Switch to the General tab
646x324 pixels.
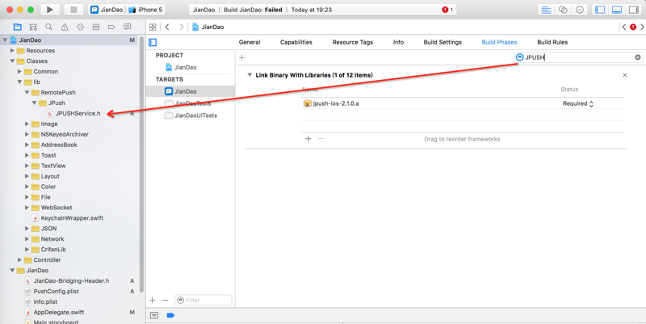[x=250, y=42]
